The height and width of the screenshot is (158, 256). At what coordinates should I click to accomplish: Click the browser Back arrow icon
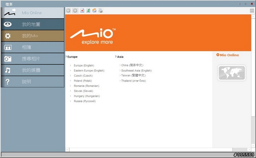tap(68, 11)
